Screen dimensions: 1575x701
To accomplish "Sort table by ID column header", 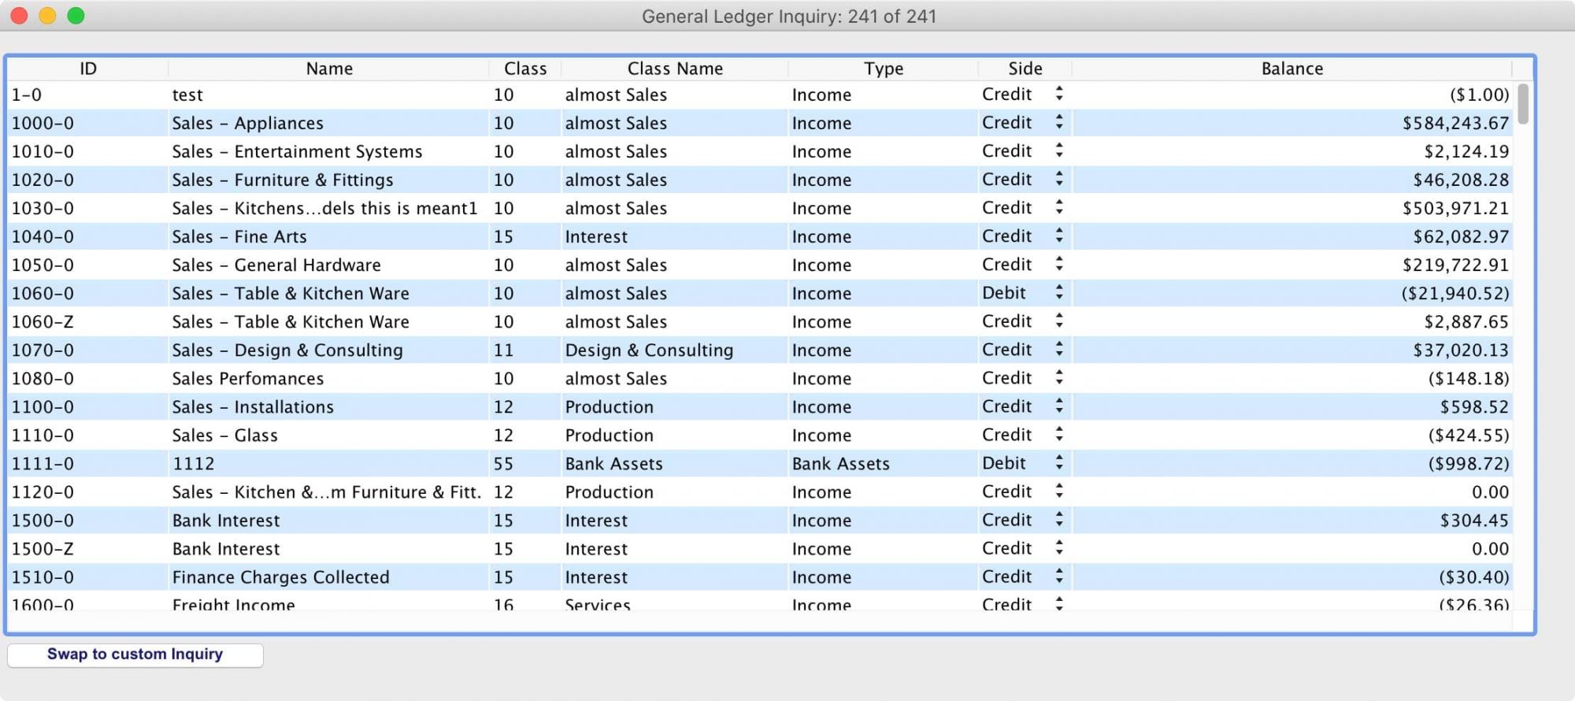I will pos(88,69).
